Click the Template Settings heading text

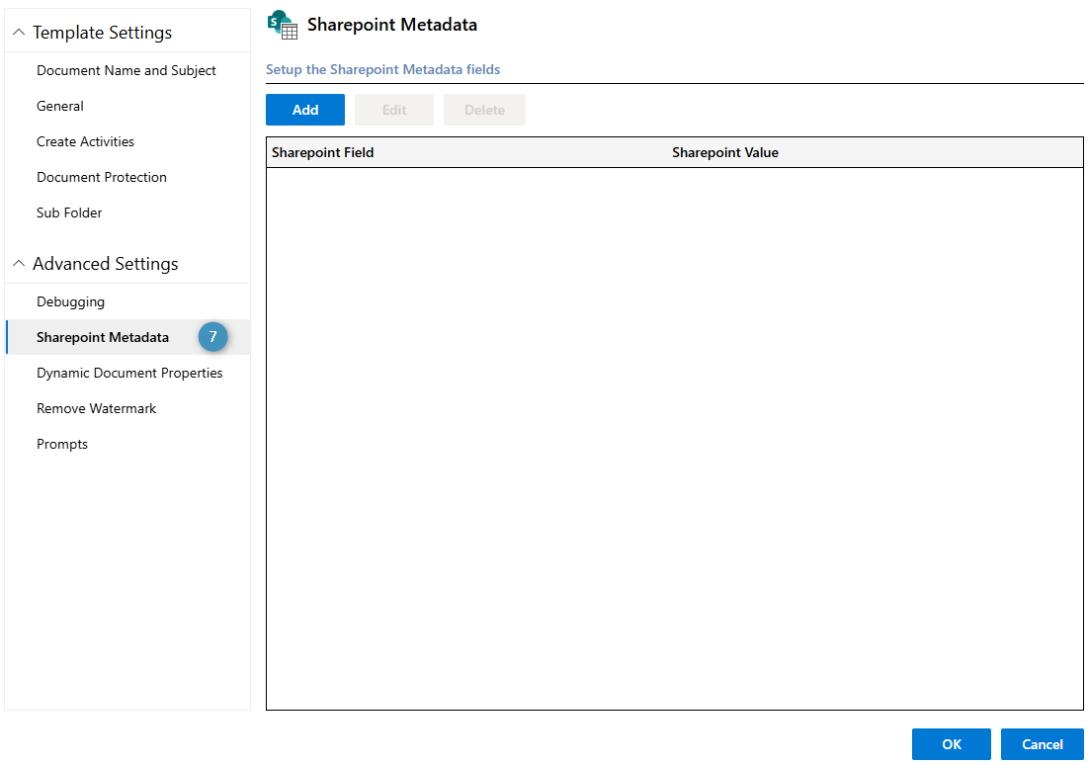[102, 33]
